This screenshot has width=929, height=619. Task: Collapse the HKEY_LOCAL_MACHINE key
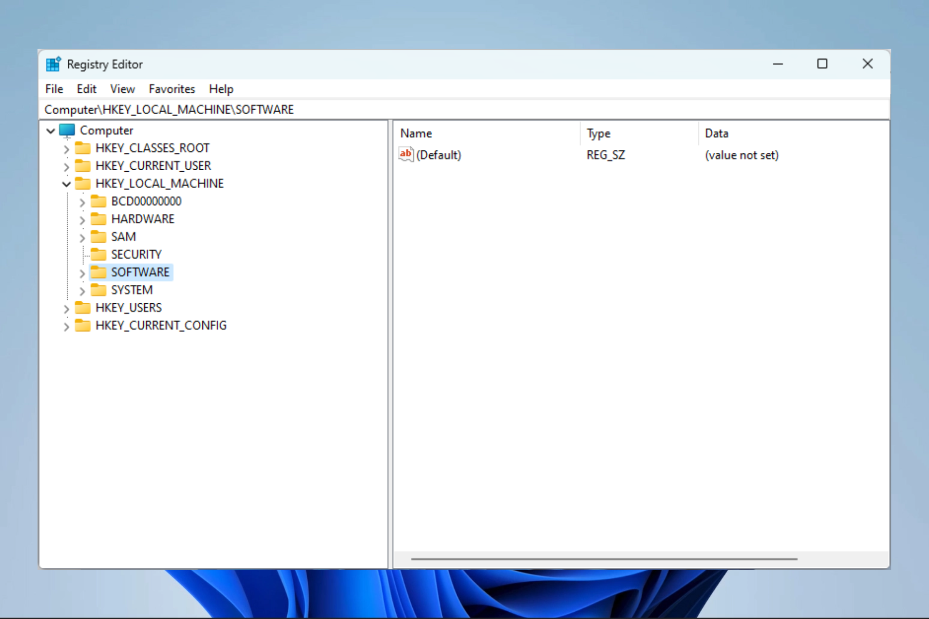[66, 184]
